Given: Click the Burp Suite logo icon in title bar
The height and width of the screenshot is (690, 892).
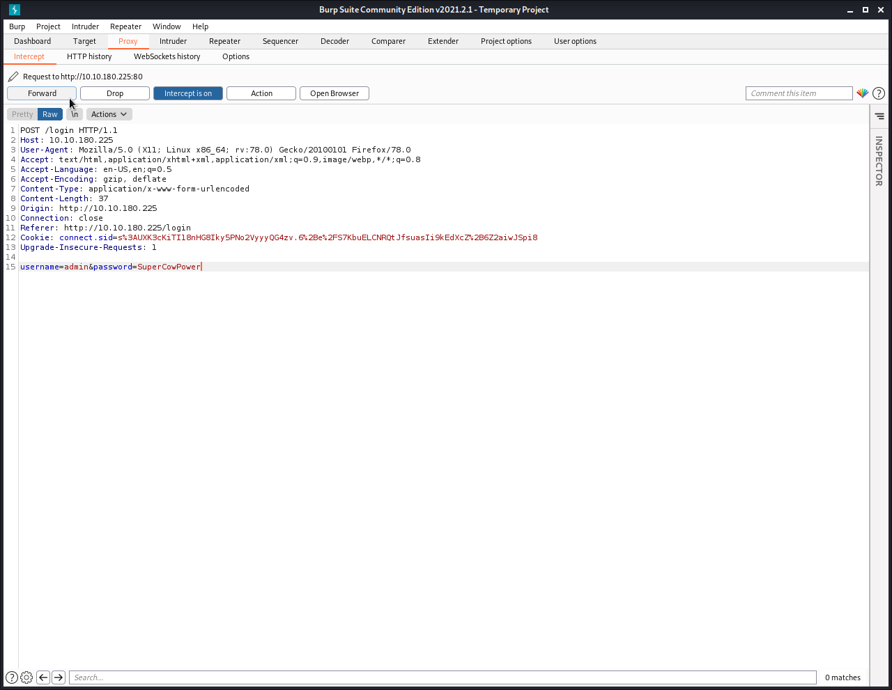Looking at the screenshot, I should 15,10.
